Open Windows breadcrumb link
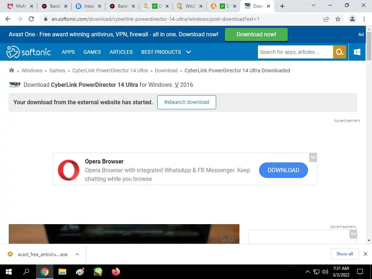 tap(32, 70)
